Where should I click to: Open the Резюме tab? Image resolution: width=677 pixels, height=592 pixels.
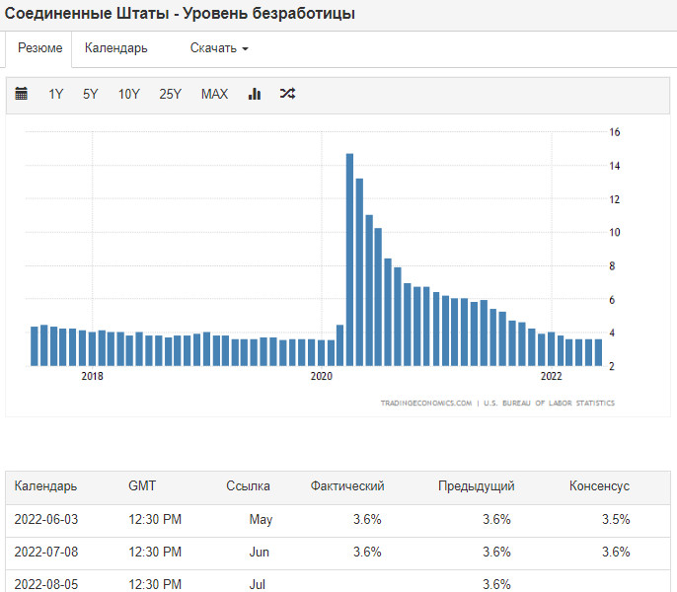point(40,48)
